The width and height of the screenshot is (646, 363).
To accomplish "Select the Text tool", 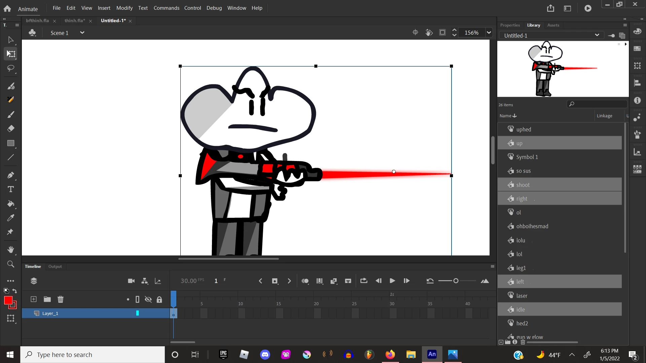I will click(x=11, y=189).
